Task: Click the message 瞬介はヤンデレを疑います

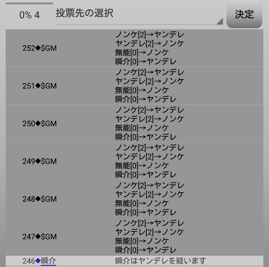Action: 161,260
